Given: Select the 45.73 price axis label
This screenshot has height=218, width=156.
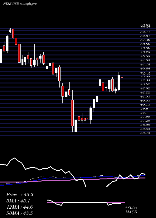Looking at the screenshot, I should [145, 73].
